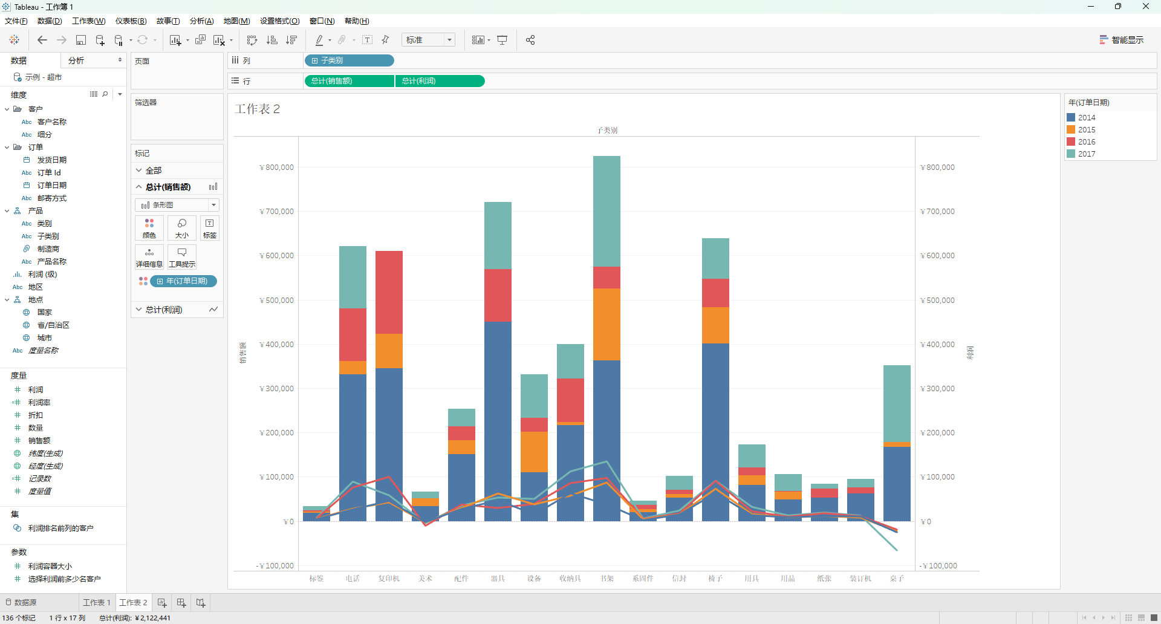Open the 分析(A) menu
The height and width of the screenshot is (624, 1161).
201,21
